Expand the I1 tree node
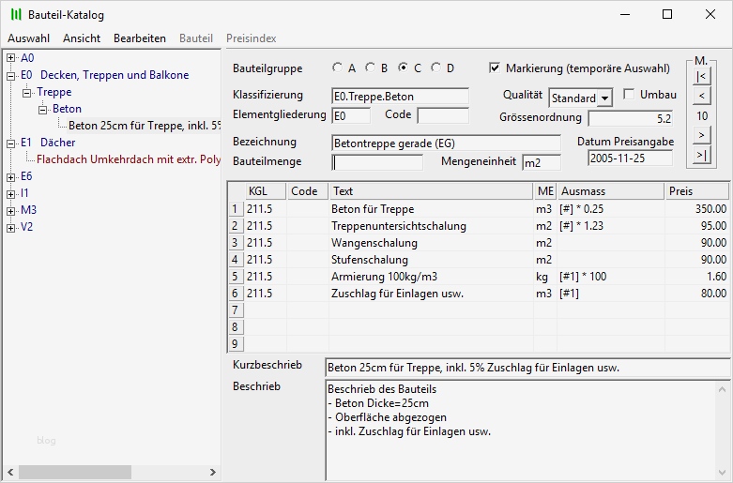The image size is (733, 483). click(10, 193)
